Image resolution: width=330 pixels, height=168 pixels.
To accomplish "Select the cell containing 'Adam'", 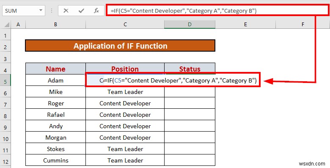I will click(55, 80).
